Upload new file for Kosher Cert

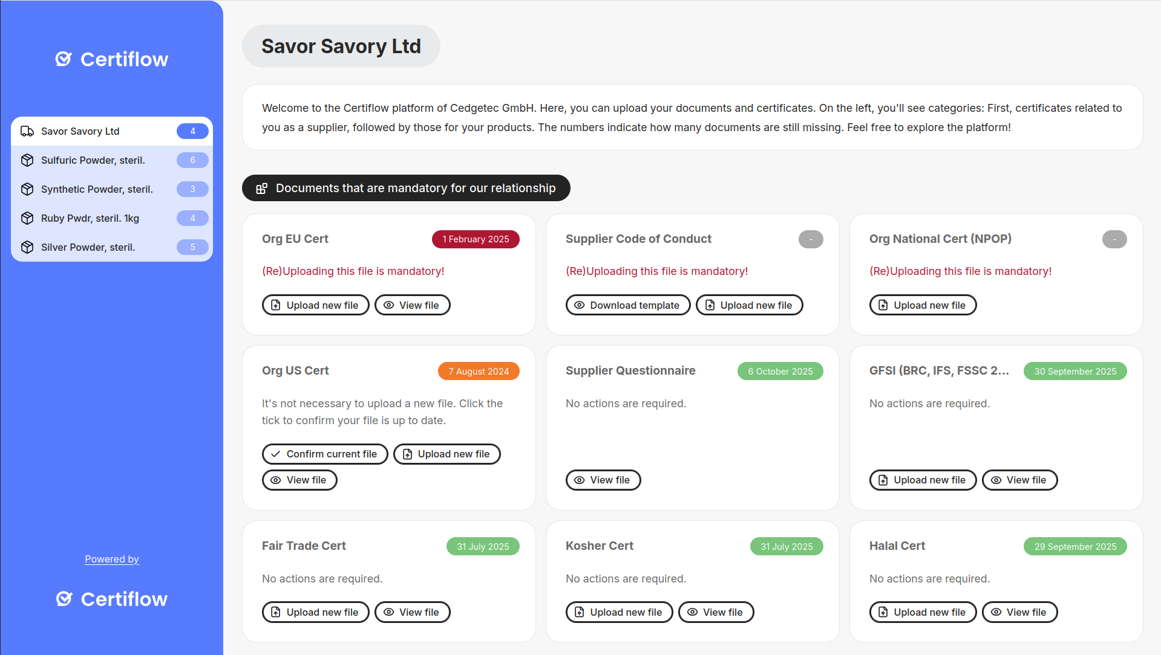tap(618, 612)
